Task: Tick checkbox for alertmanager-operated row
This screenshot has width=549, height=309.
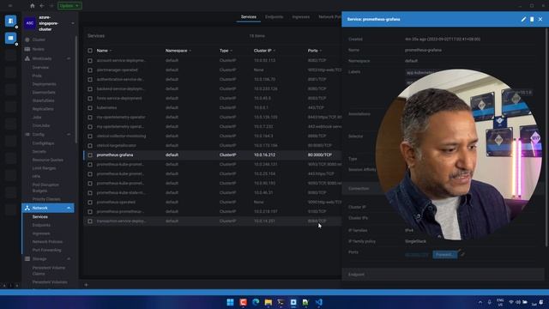Action: (90, 70)
